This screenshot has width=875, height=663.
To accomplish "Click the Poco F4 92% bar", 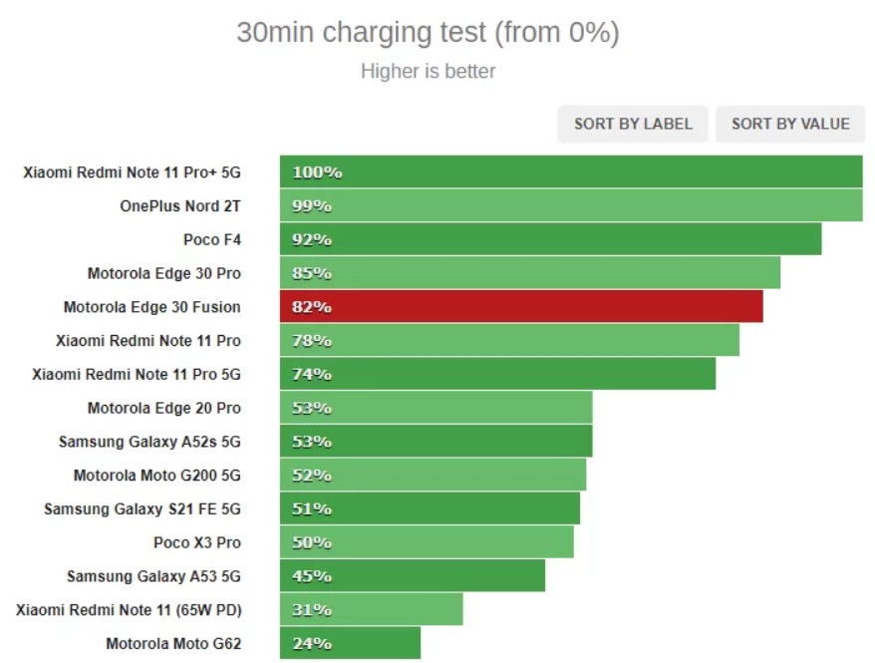I will 551,239.
